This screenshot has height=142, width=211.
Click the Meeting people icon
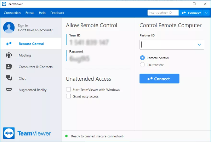coord(9,55)
